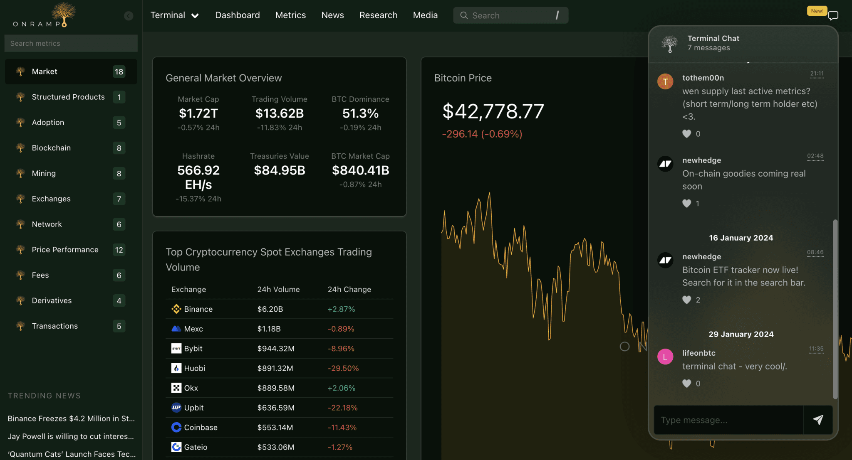Like tothem00n's message with the heart
This screenshot has width=852, height=460.
(x=686, y=134)
